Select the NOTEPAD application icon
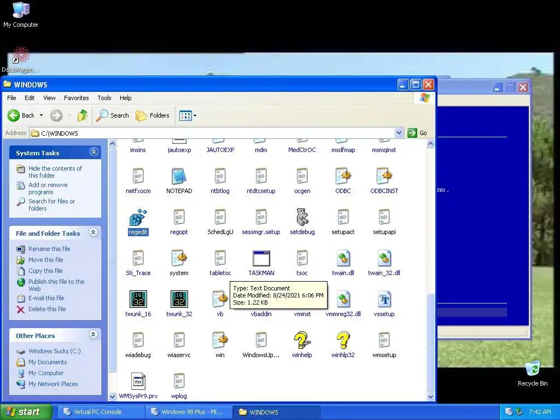Screen dimensions: 560x420 coord(179,177)
